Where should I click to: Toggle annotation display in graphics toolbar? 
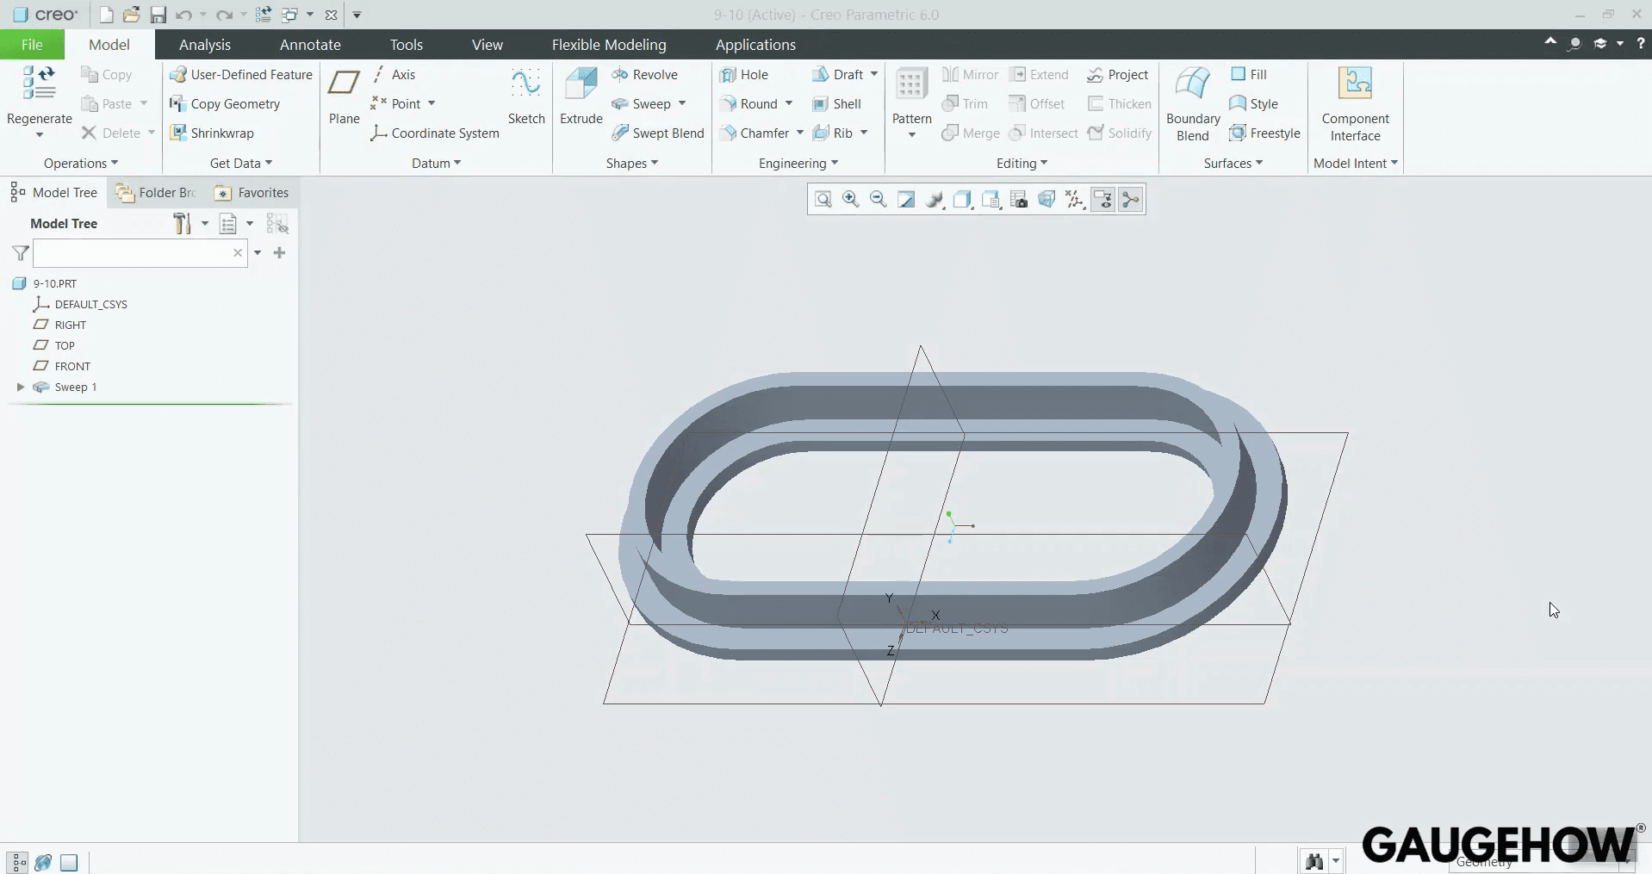pyautogui.click(x=1103, y=199)
